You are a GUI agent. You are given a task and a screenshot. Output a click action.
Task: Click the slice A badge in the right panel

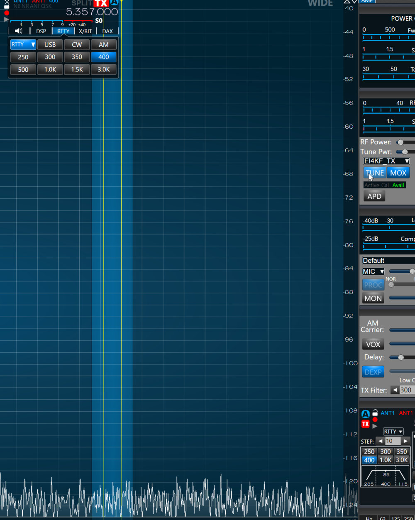365,414
